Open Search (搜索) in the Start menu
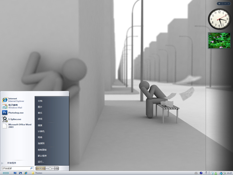233x175 pixels. (x=40, y=125)
